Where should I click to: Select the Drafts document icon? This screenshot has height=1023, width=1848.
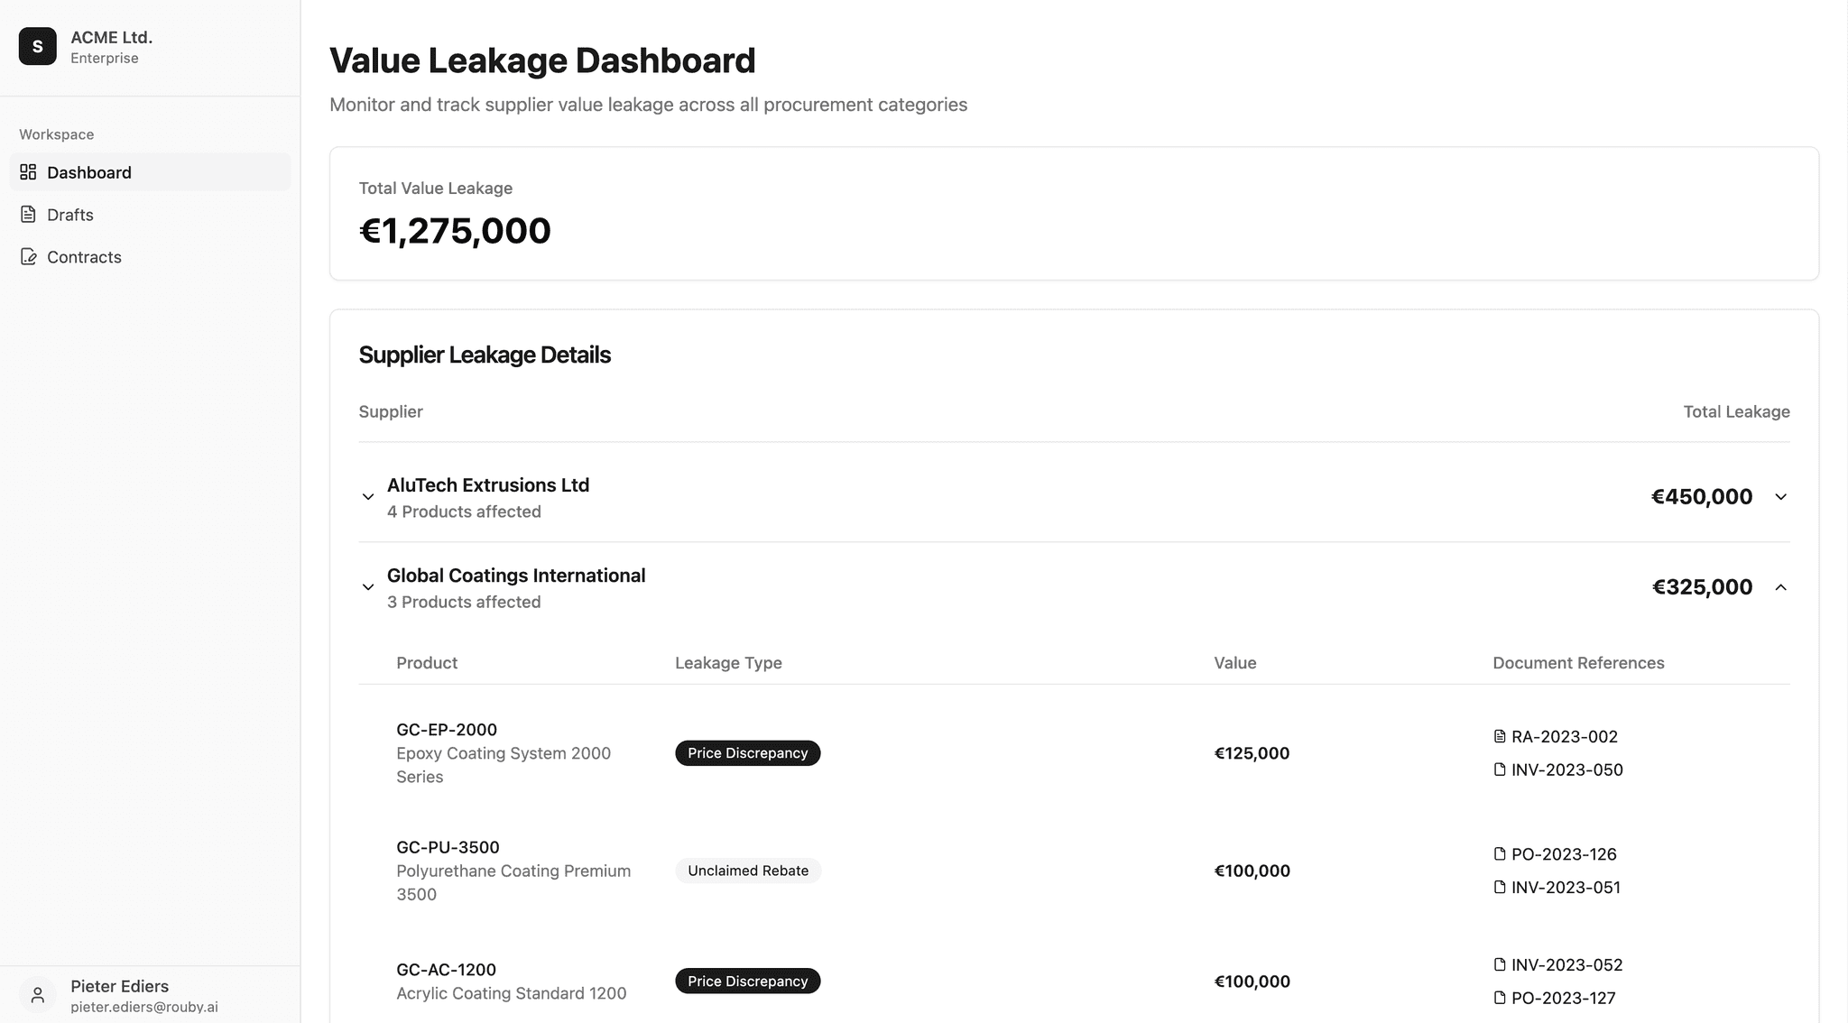(x=28, y=214)
